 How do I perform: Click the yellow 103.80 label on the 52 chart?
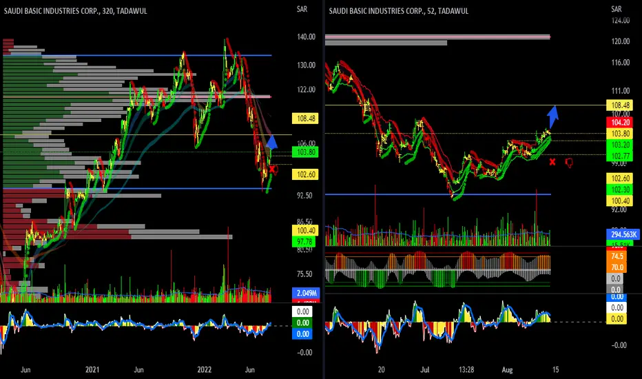click(620, 134)
